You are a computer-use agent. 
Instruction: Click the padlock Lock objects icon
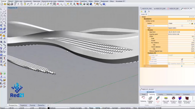click(74, 4)
